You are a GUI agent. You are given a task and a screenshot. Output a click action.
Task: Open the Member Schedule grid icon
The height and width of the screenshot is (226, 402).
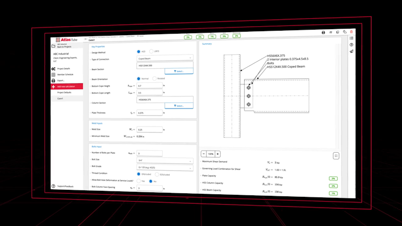tap(54, 74)
